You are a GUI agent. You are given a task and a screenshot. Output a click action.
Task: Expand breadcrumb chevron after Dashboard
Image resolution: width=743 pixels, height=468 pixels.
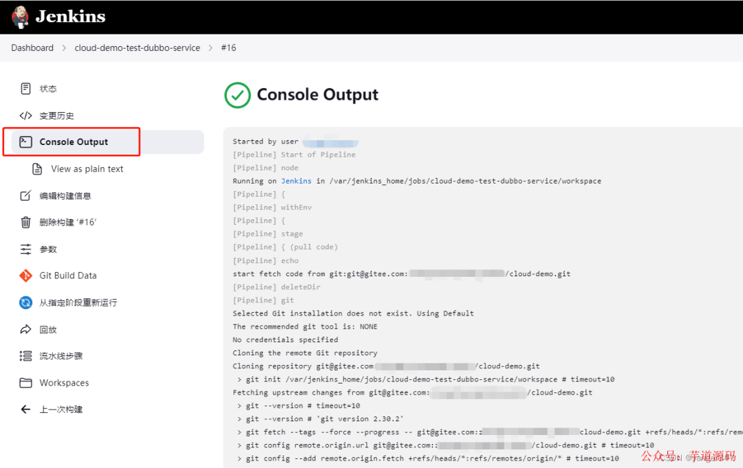click(x=64, y=48)
